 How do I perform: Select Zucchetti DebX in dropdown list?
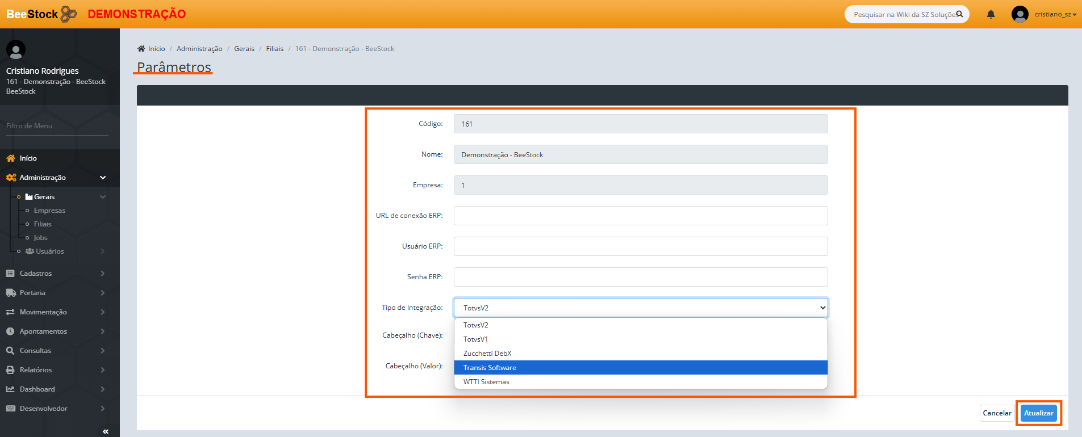(487, 354)
